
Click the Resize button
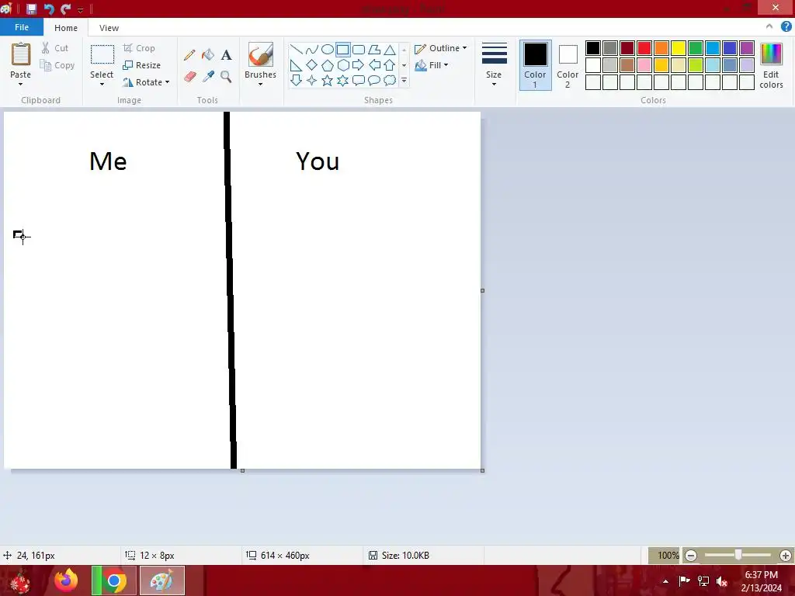click(x=142, y=65)
